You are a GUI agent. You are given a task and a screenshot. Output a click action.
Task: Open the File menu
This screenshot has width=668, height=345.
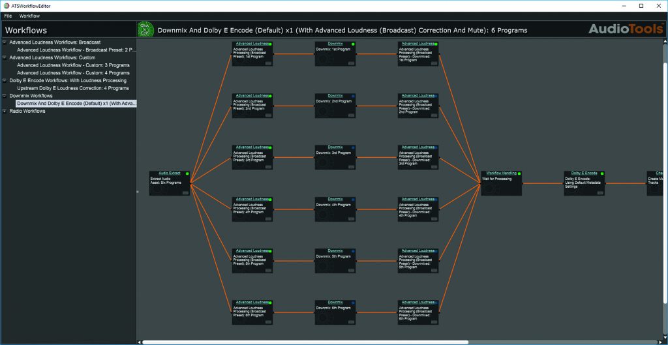[8, 16]
